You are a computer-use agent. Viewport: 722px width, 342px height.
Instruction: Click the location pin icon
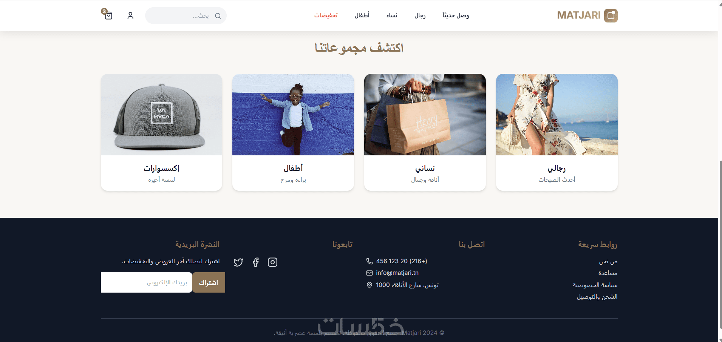370,285
